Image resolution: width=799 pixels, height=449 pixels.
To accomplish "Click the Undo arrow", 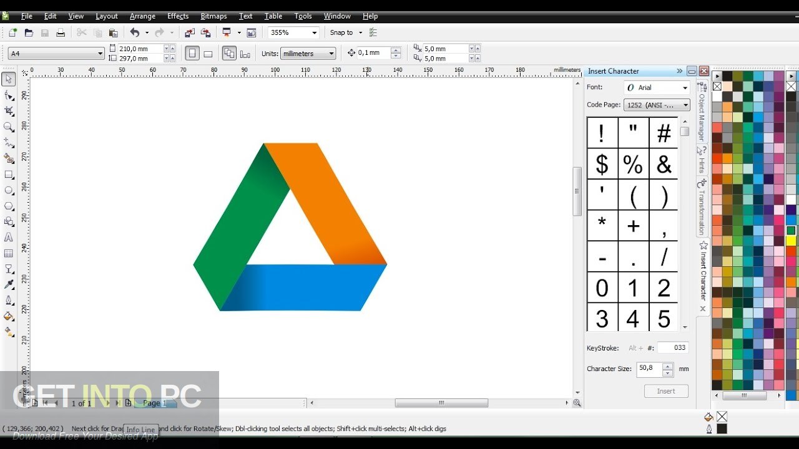I will (134, 32).
